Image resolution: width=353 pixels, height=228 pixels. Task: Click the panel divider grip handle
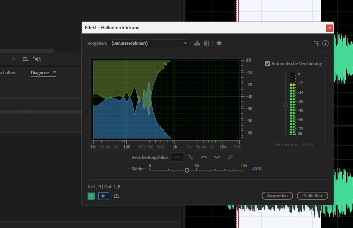(x=26, y=112)
